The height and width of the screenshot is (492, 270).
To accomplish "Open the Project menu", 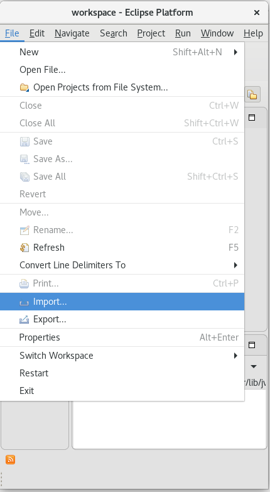I will [151, 33].
